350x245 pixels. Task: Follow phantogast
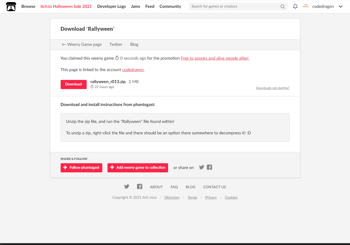click(x=81, y=168)
